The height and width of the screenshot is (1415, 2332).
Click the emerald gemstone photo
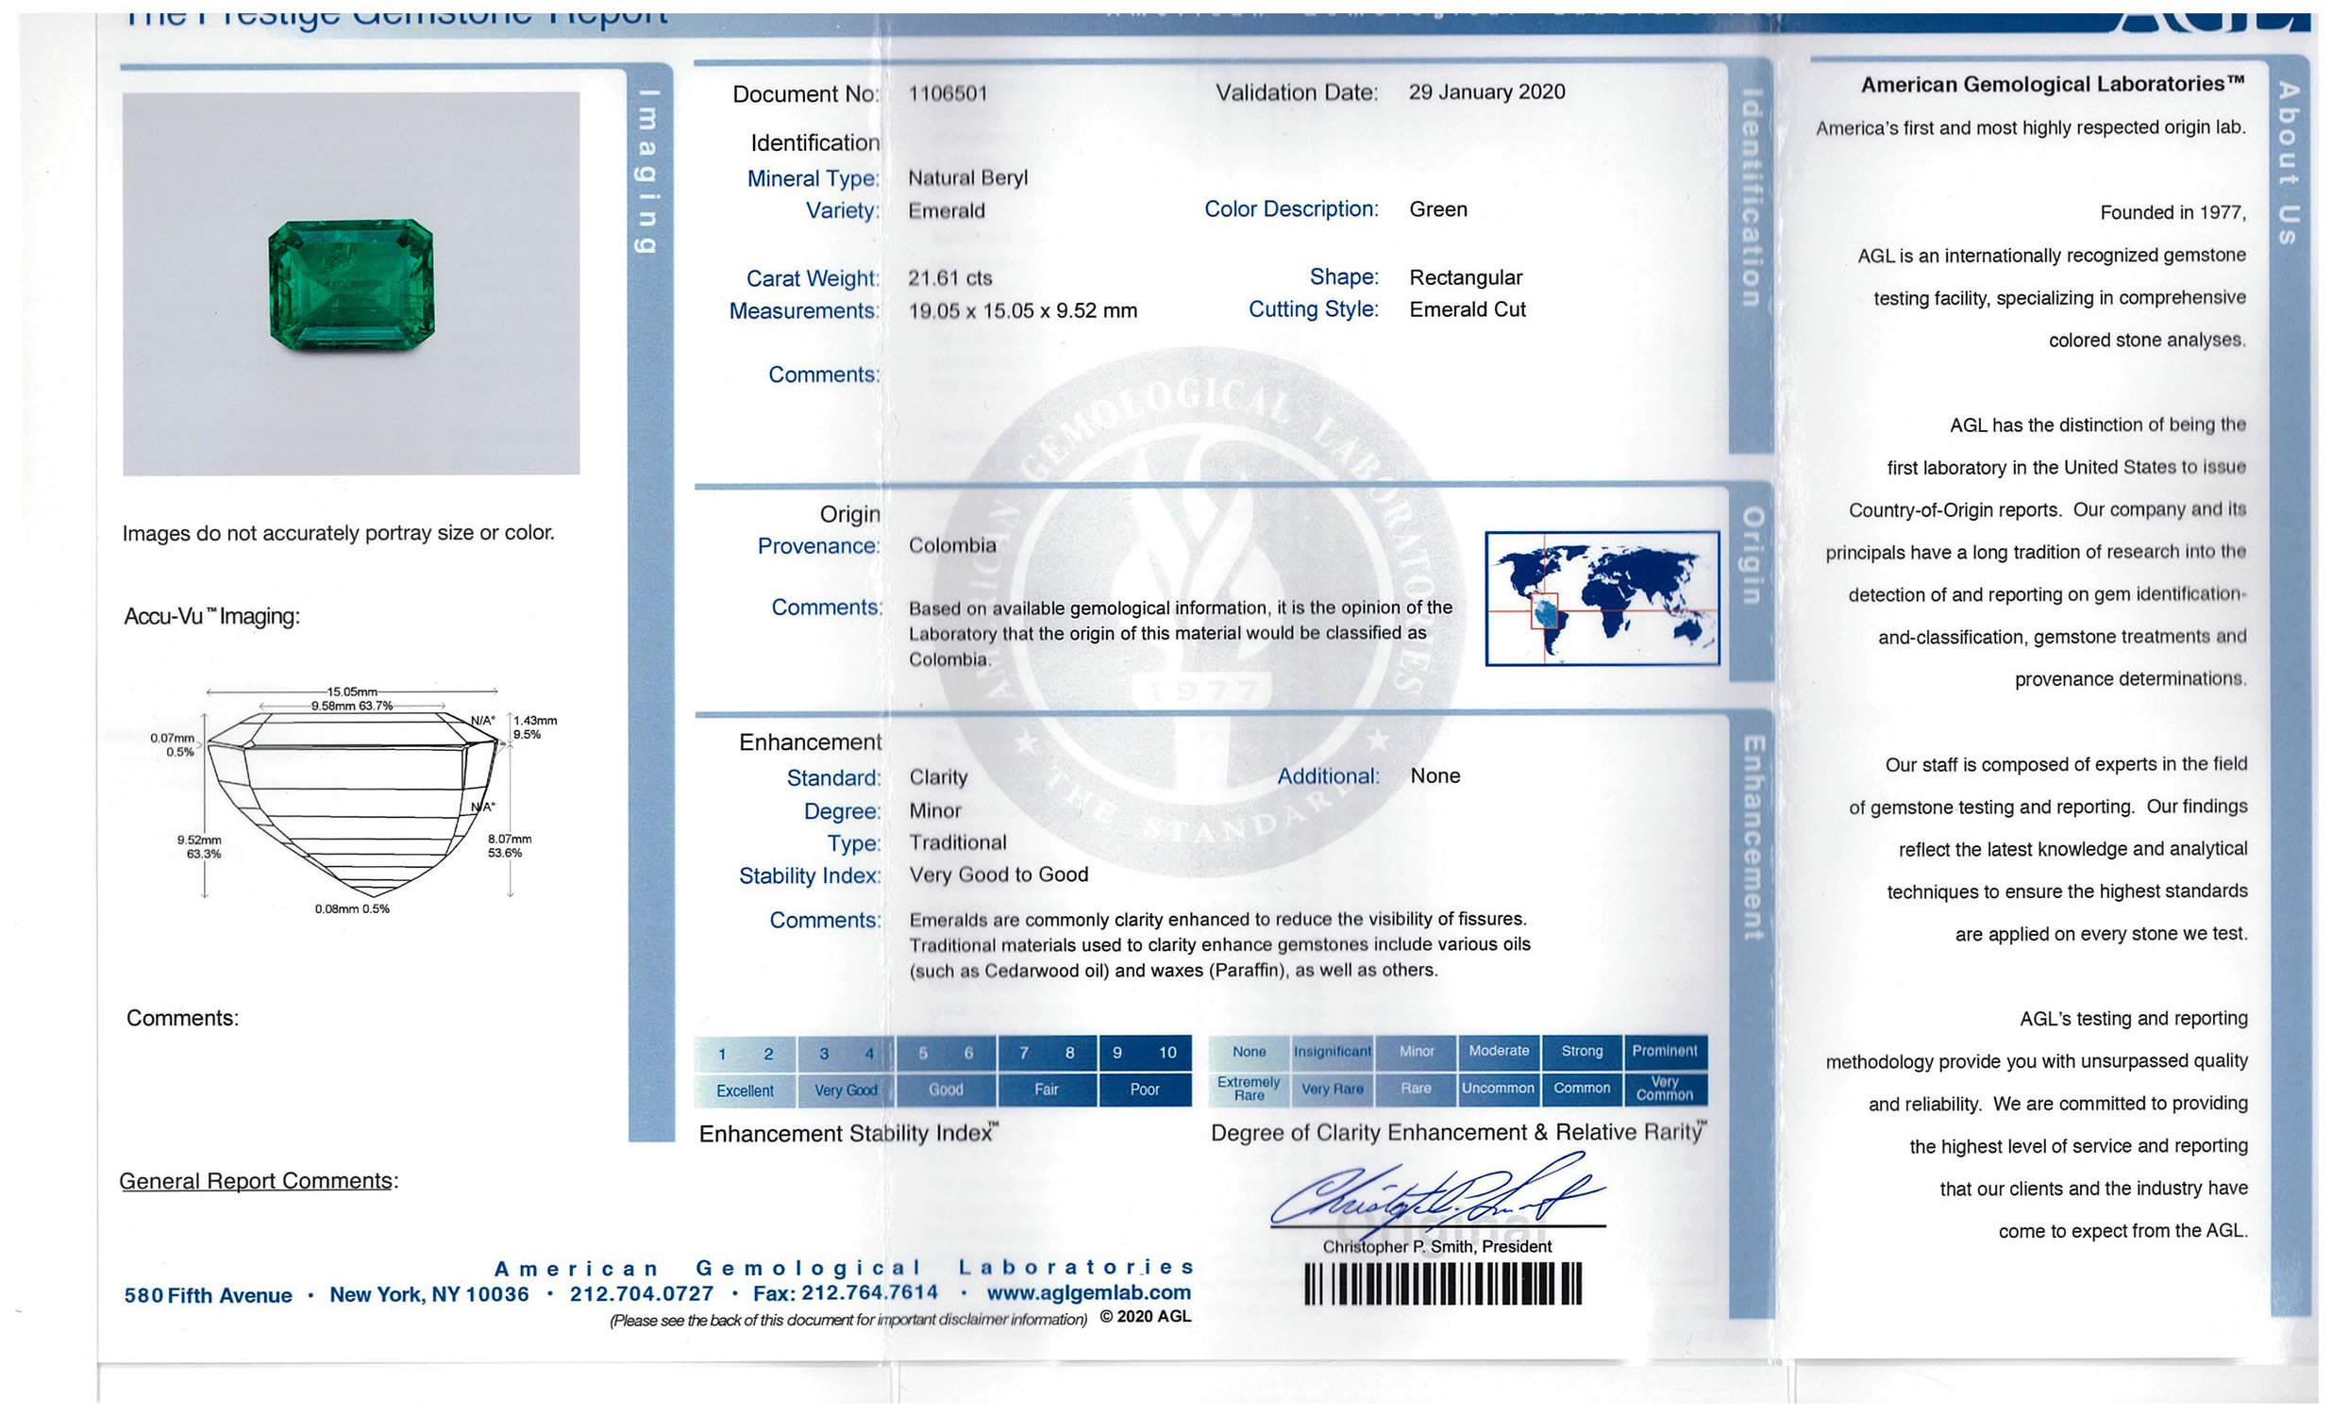[x=351, y=285]
